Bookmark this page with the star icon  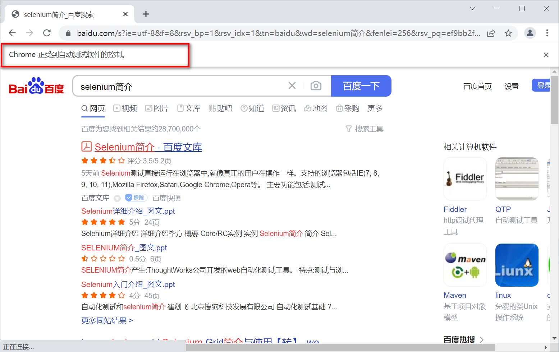(508, 33)
